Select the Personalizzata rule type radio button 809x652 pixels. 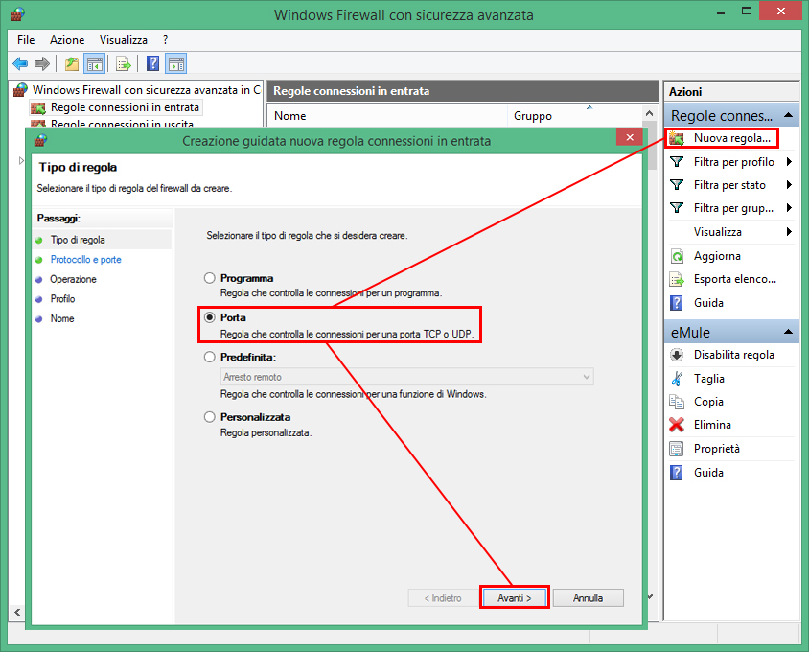tap(210, 416)
